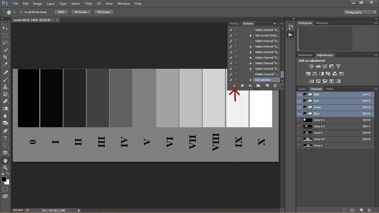The width and height of the screenshot is (379, 213).
Task: Click the foreground color swatch
Action: (x=4, y=179)
